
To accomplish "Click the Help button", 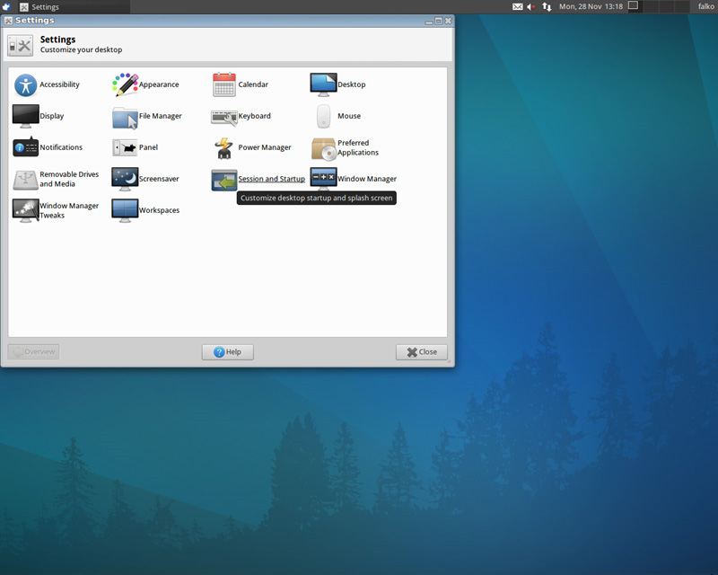I will click(x=228, y=352).
